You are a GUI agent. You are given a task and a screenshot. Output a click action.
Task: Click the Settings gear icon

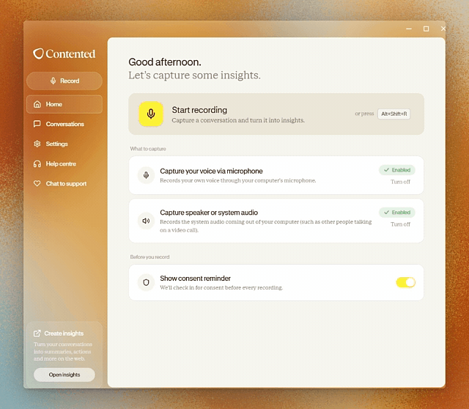[x=37, y=144]
